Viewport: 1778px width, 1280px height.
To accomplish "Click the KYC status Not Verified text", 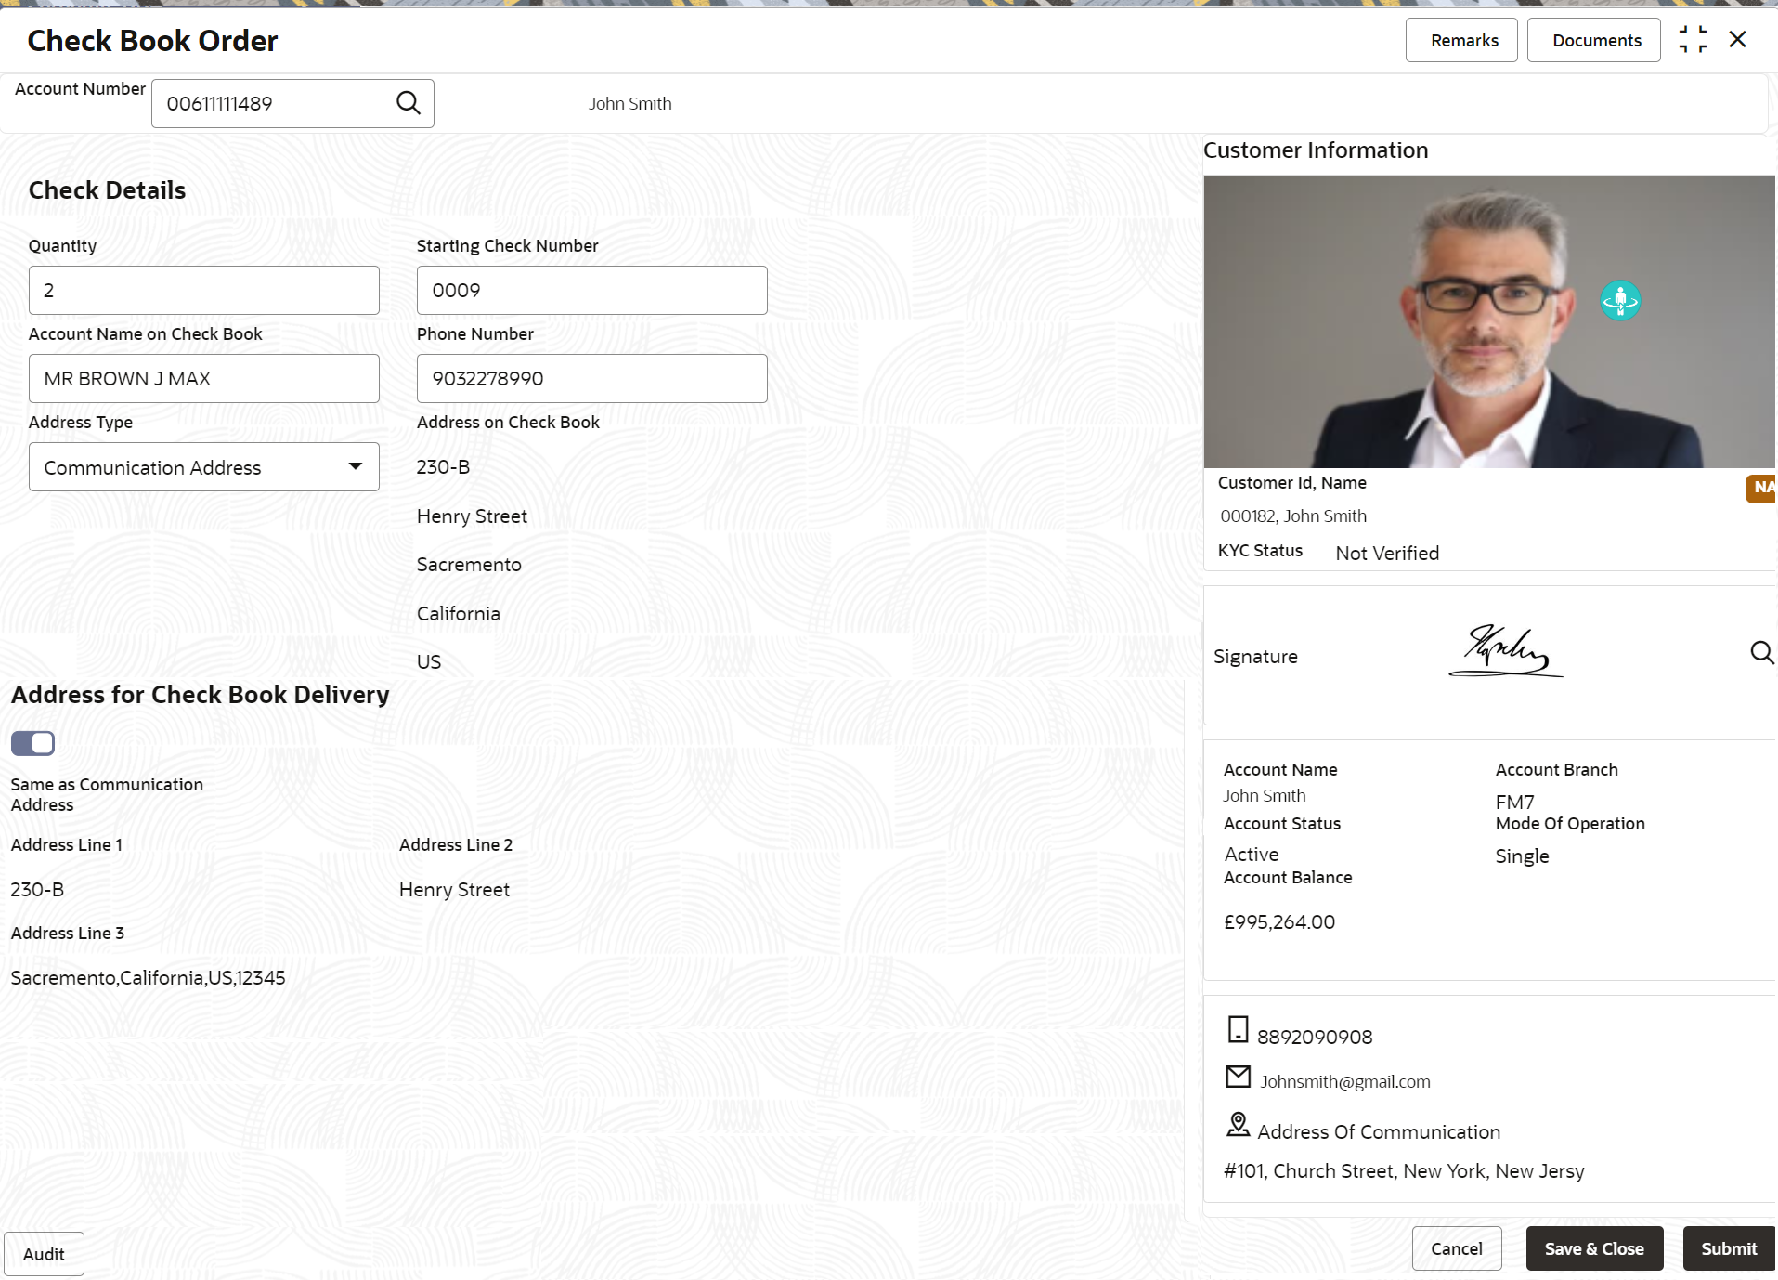I will coord(1387,553).
